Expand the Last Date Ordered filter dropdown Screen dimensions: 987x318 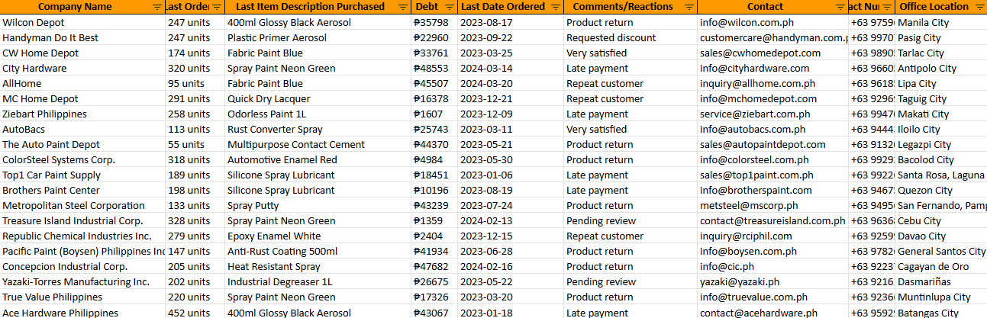point(556,7)
